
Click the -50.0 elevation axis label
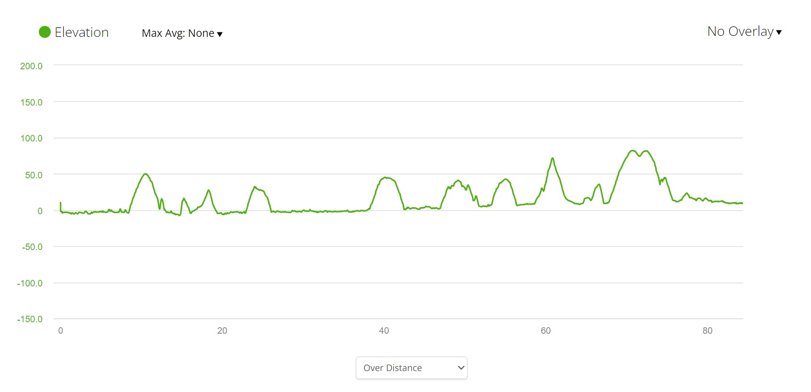click(32, 247)
